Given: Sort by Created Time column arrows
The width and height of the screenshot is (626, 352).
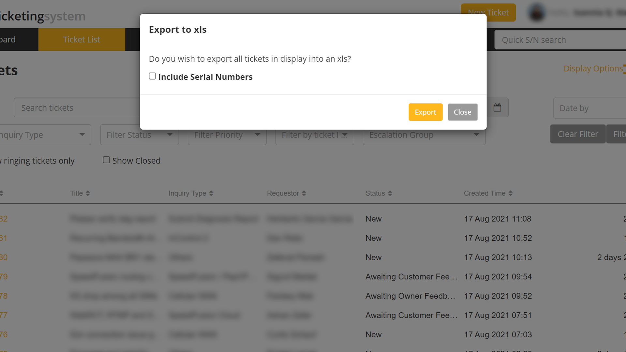Looking at the screenshot, I should (x=510, y=193).
